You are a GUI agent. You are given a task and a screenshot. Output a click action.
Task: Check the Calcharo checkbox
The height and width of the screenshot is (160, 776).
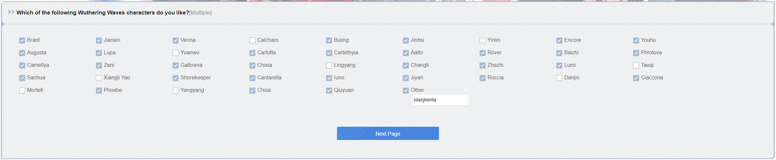[x=252, y=40]
